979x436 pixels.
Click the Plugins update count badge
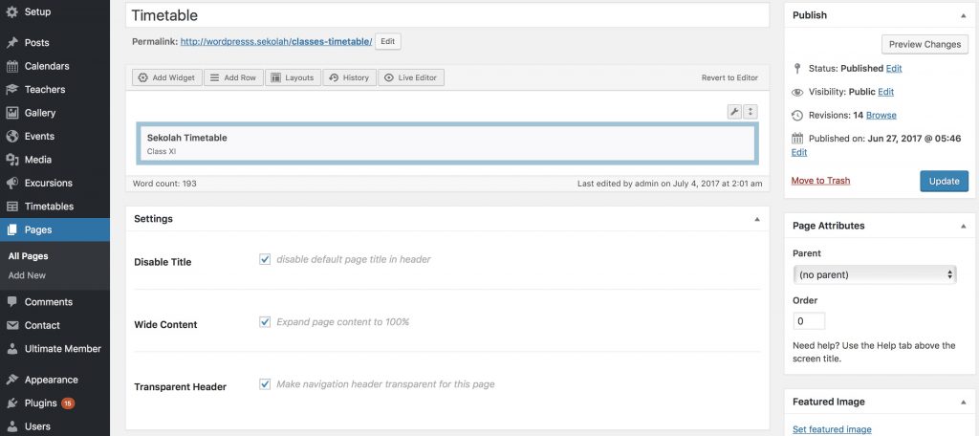click(x=68, y=403)
